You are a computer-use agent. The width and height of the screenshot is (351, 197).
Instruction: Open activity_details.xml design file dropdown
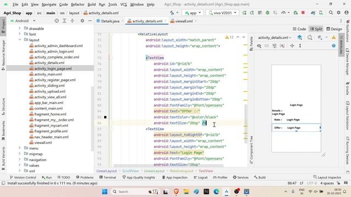275,38
